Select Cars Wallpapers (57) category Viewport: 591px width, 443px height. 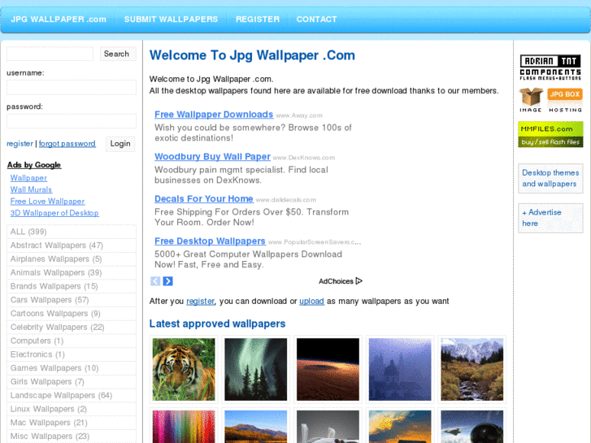(72, 300)
